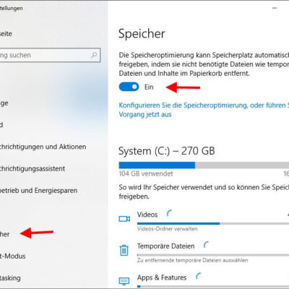The height and width of the screenshot is (289, 289).
Task: Click the Videos camera icon
Action: [x=124, y=219]
